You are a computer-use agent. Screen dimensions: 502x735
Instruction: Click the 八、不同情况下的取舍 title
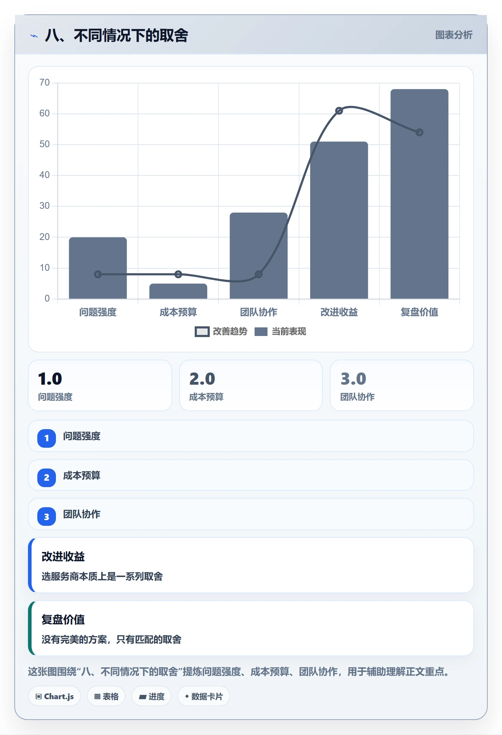pos(117,35)
